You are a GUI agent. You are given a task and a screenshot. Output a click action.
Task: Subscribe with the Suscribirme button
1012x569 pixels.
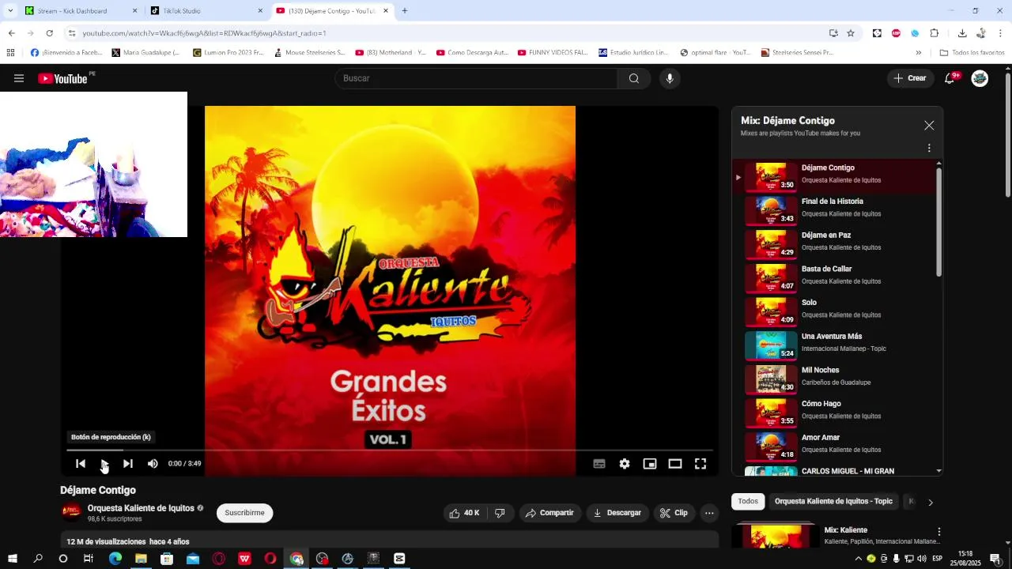pos(244,513)
